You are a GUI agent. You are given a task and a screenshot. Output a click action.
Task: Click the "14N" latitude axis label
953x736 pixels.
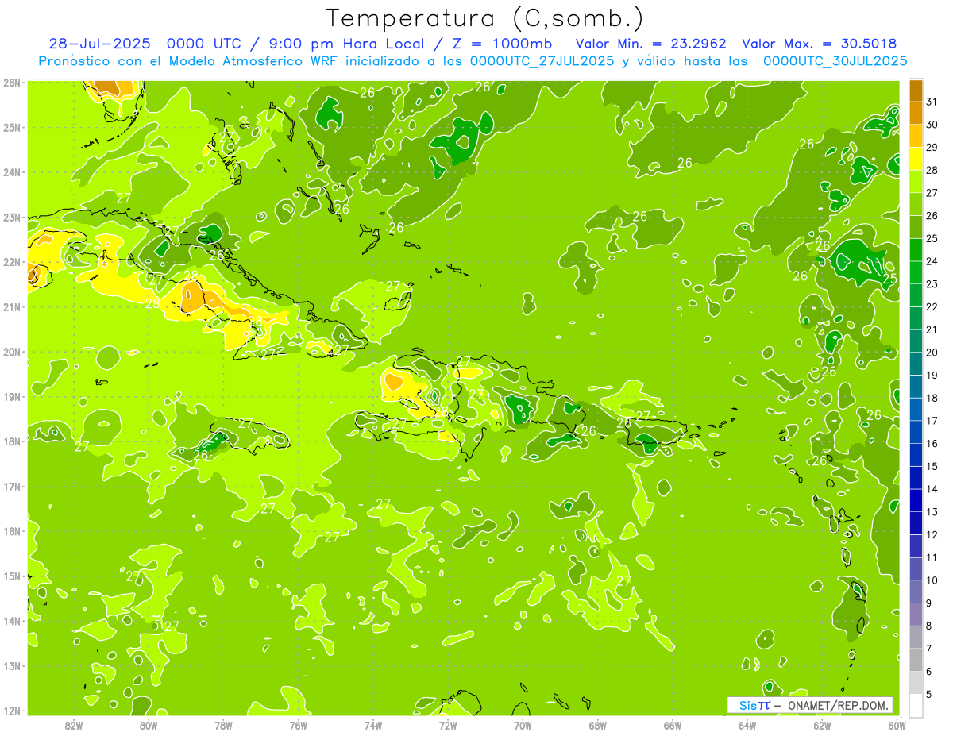12,621
